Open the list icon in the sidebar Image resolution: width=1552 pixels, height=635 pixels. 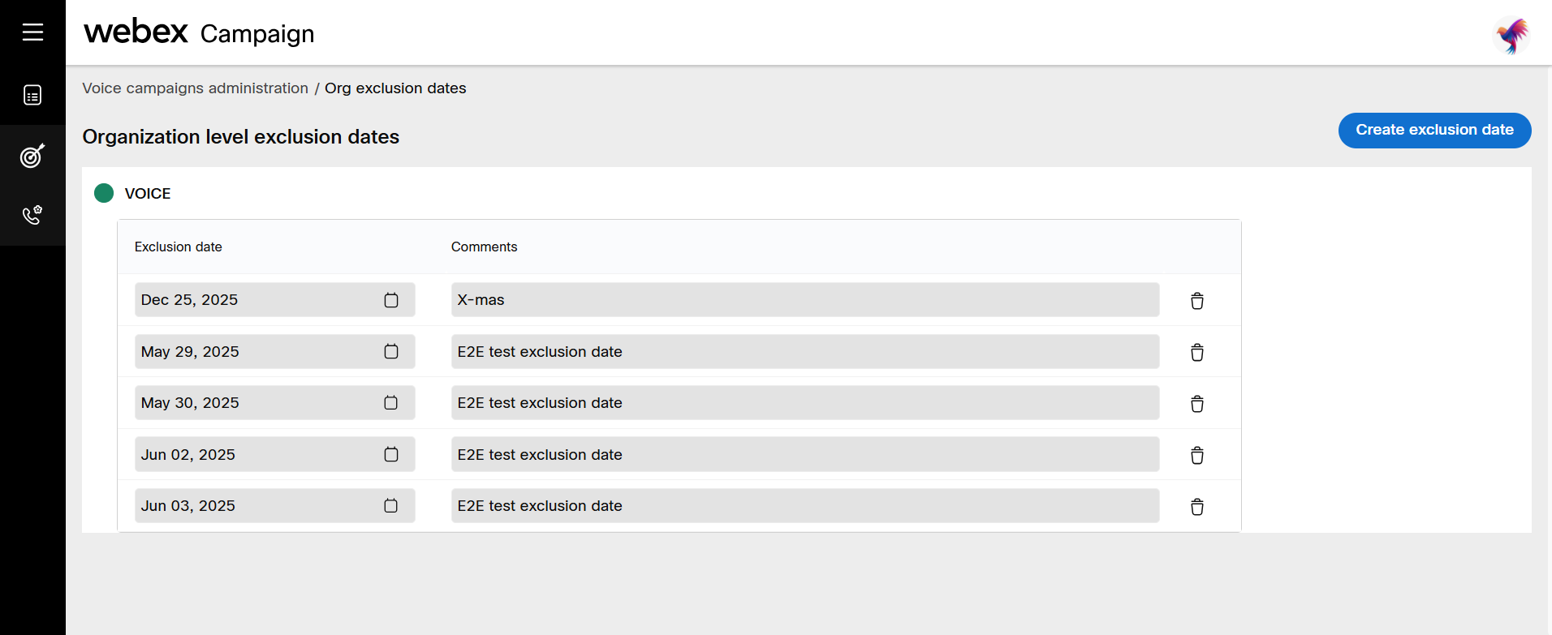click(x=32, y=95)
